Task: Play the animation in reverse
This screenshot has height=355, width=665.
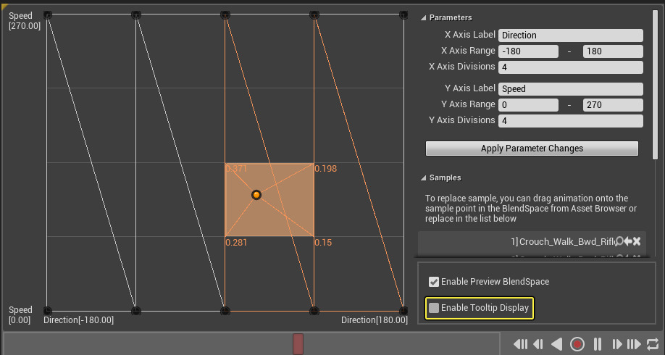Action: point(557,344)
